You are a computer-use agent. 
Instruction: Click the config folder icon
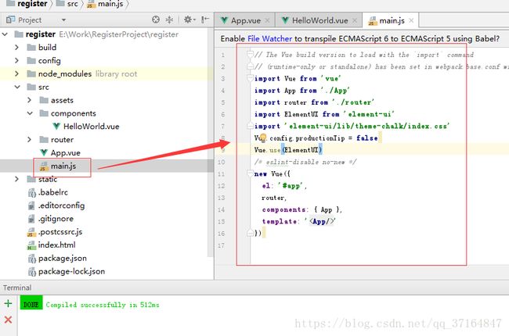31,61
